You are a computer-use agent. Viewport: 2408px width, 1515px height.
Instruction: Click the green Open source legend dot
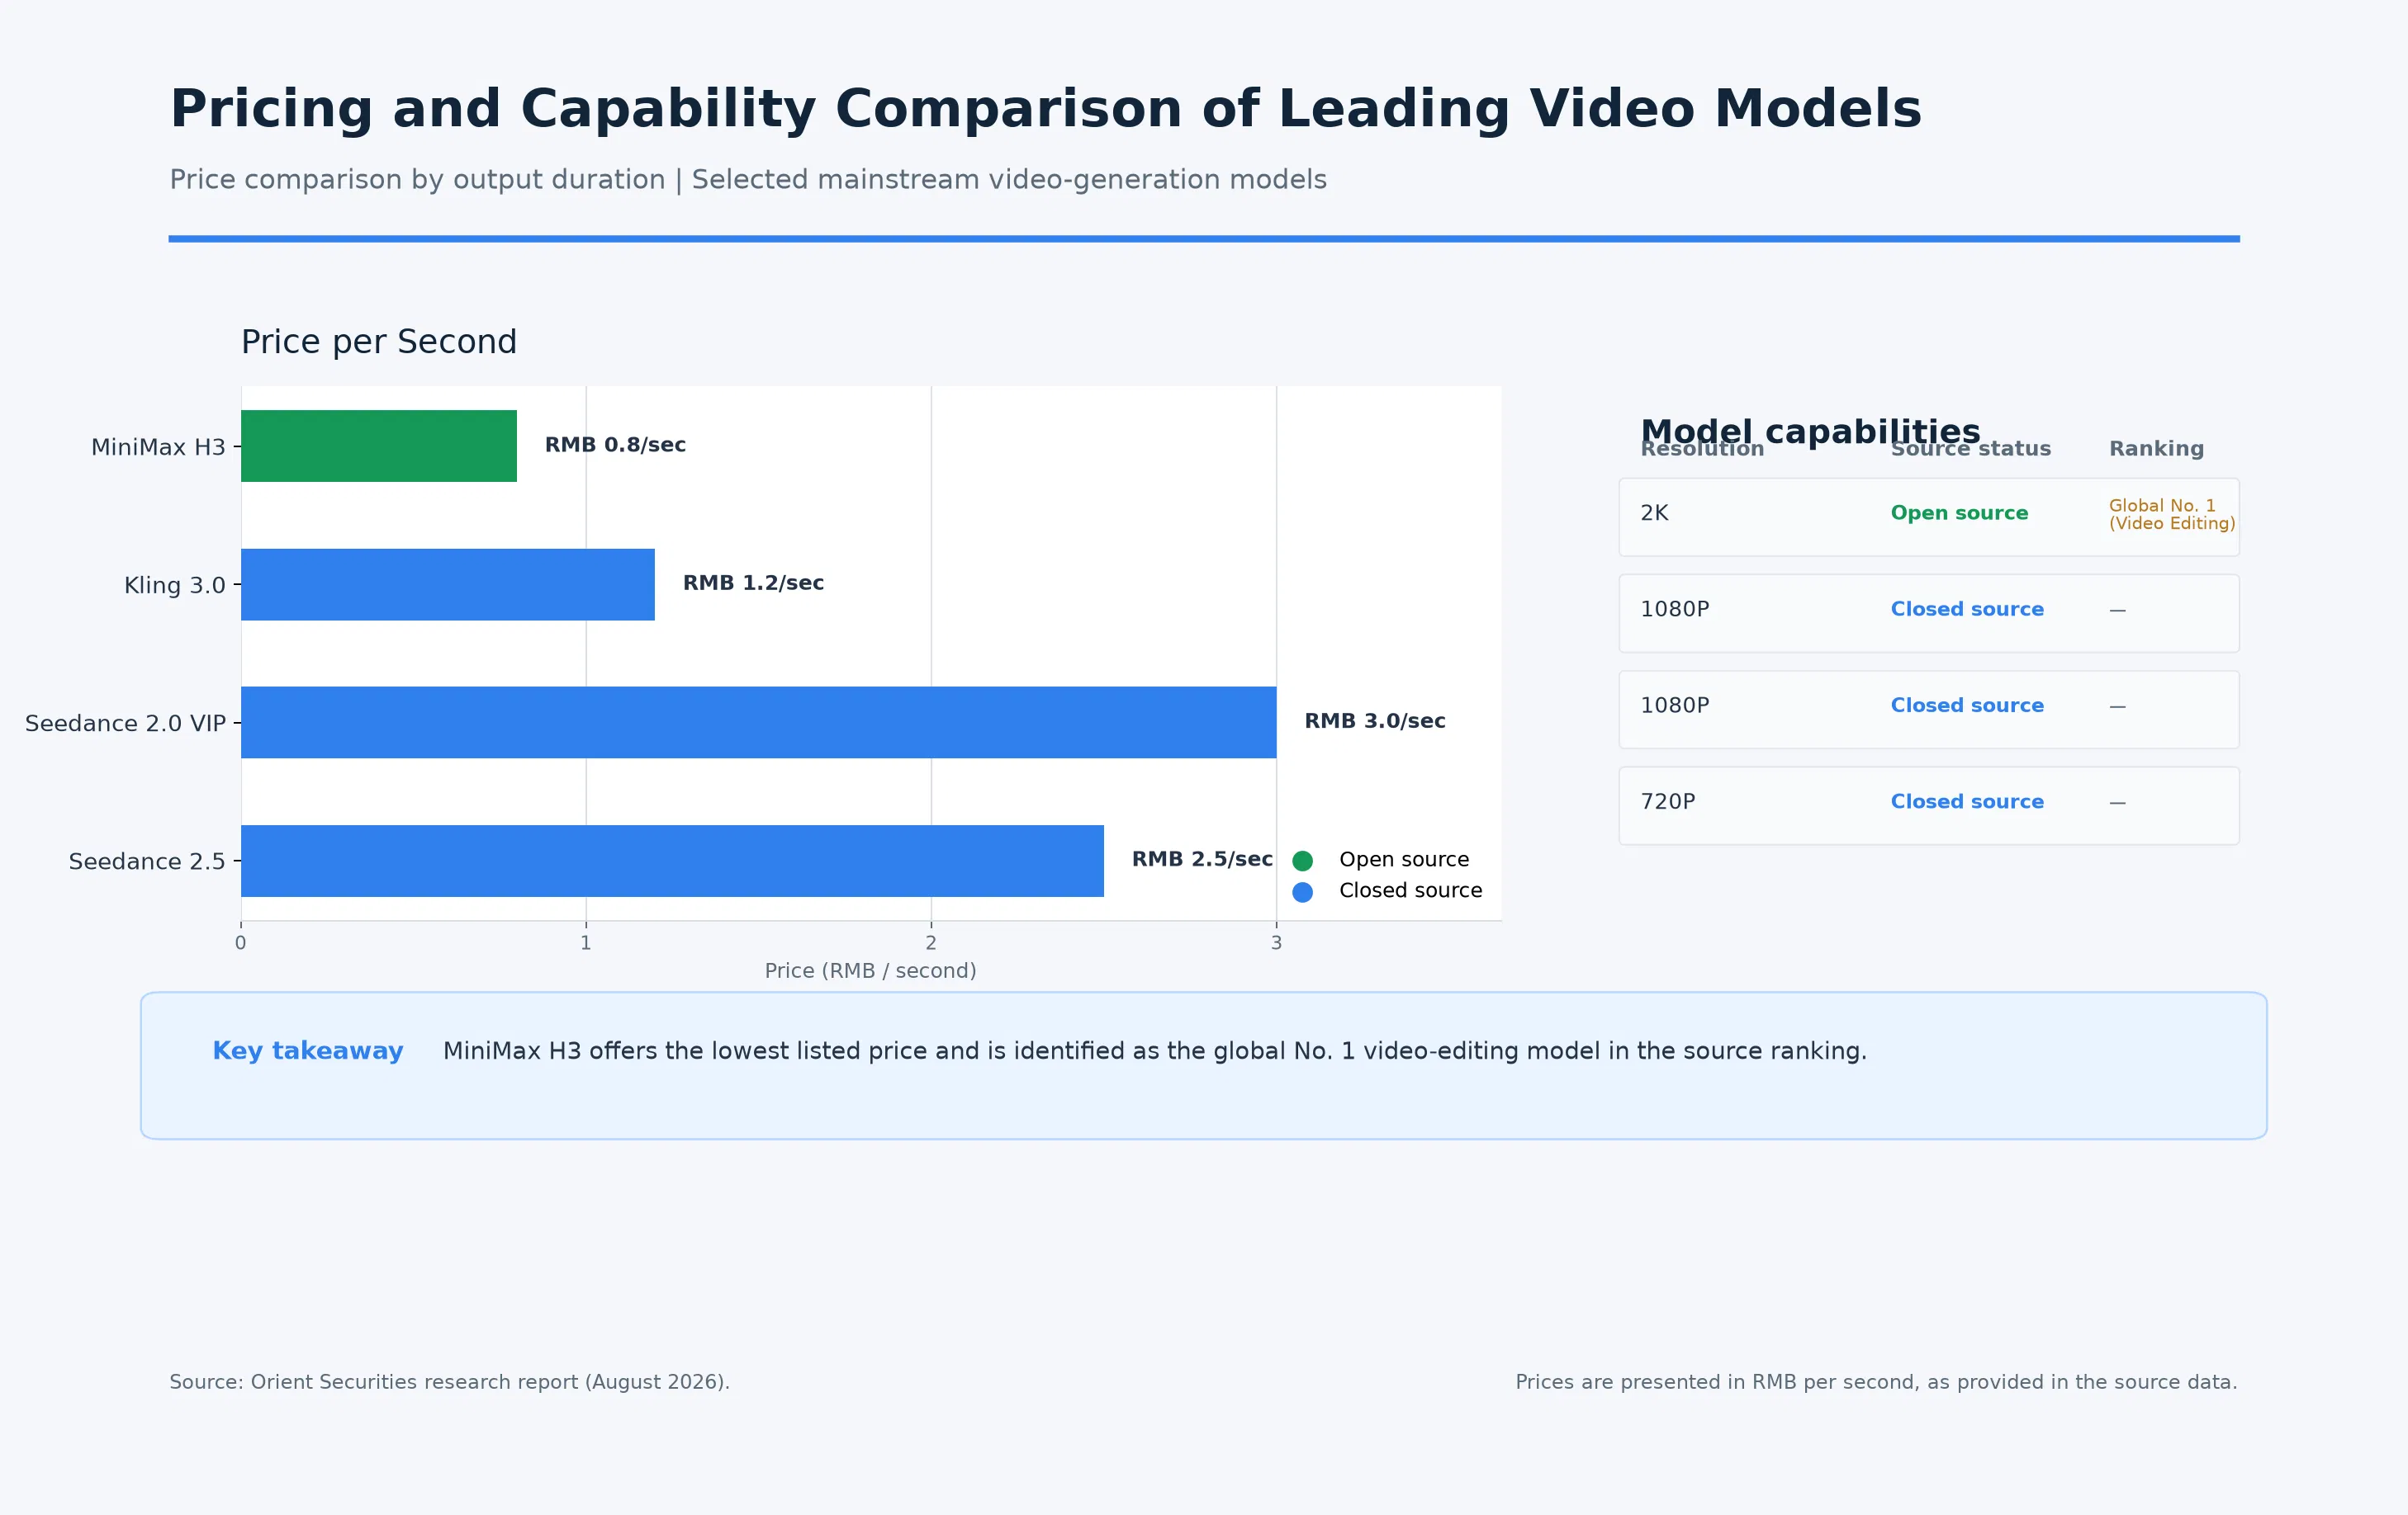(1302, 861)
